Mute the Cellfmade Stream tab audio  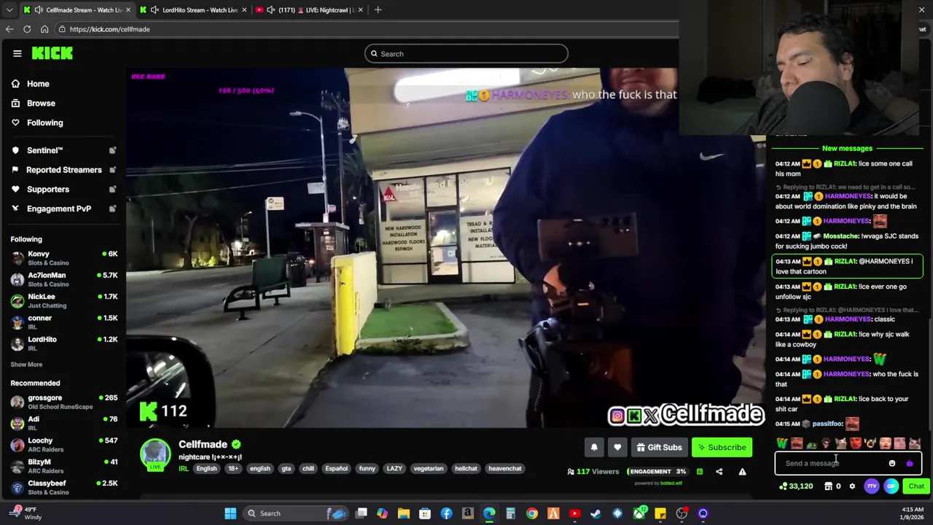[38, 9]
